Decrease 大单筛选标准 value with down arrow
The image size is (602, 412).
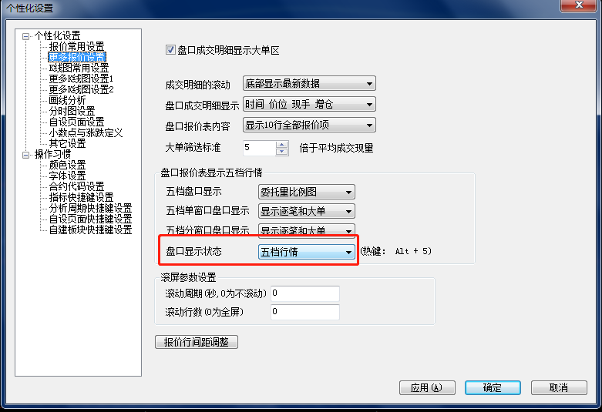(x=282, y=151)
